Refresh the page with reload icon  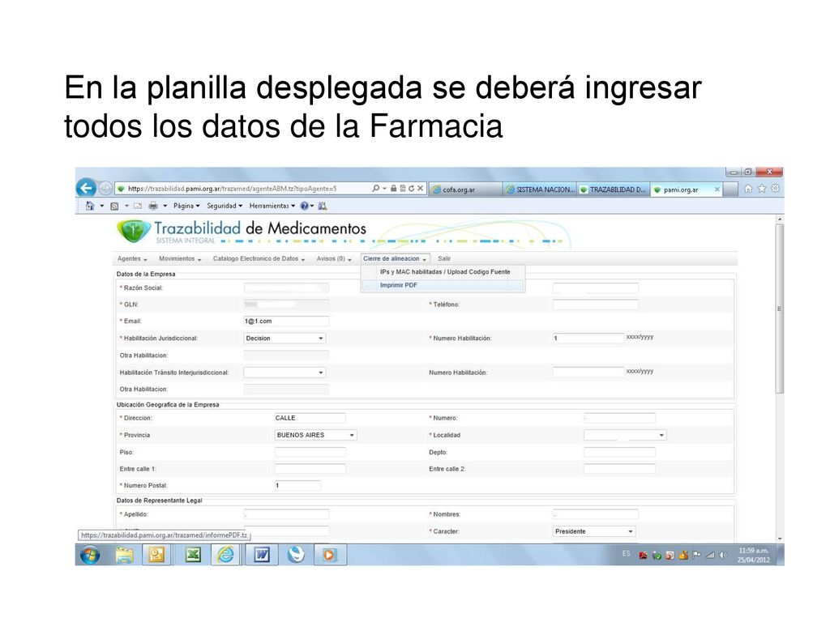pyautogui.click(x=411, y=188)
